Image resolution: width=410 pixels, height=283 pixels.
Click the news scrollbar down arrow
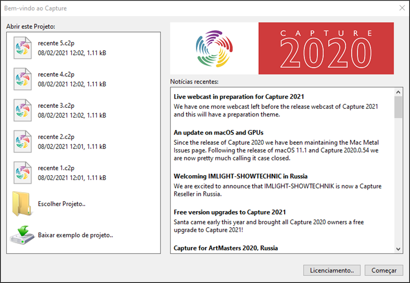398,249
